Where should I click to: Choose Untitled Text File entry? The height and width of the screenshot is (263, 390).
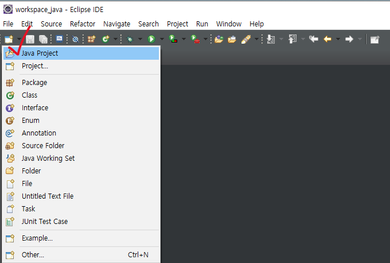pyautogui.click(x=81, y=196)
